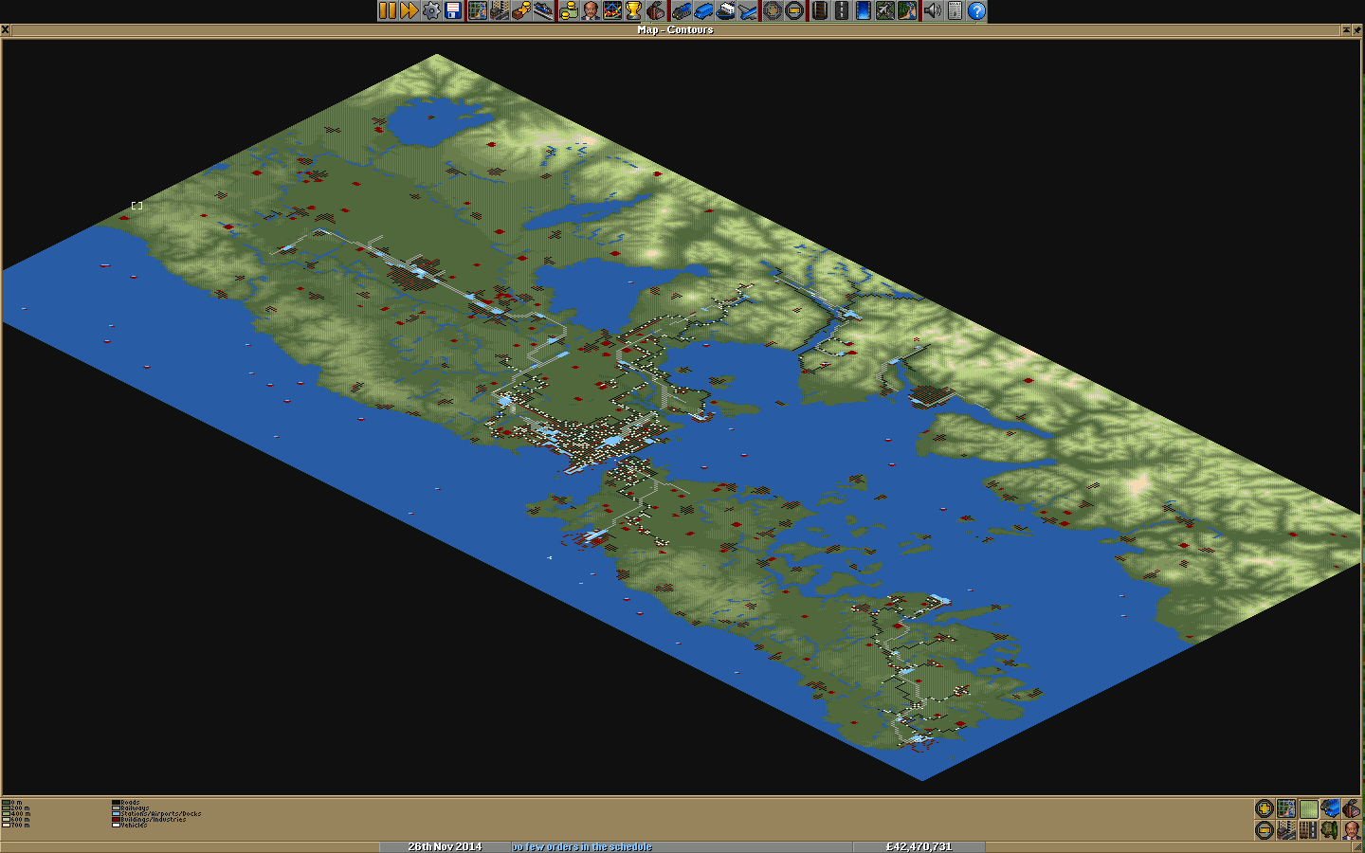Click the Railways legend entry
Viewport: 1365px width, 853px height.
[x=131, y=808]
